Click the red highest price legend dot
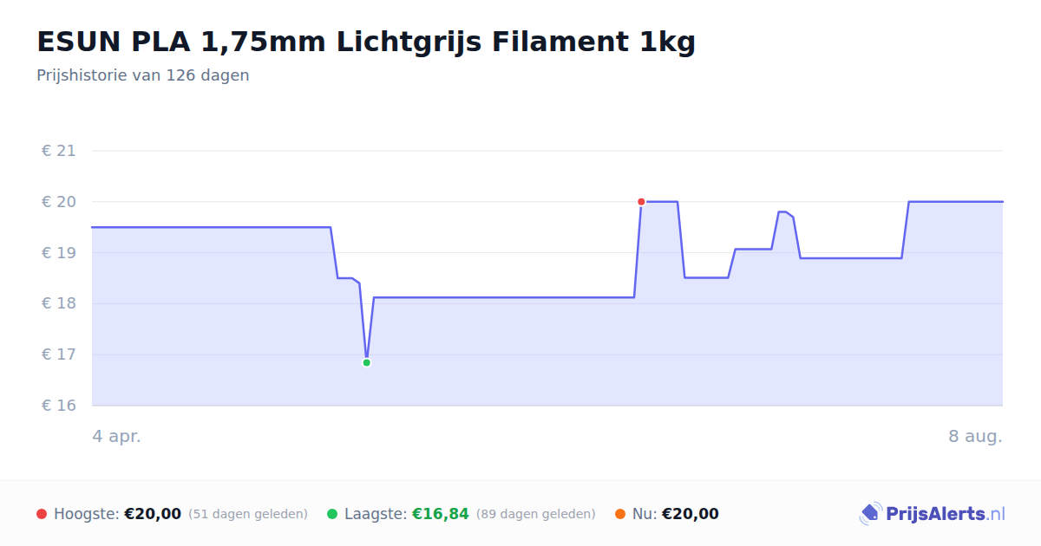Screen dimensions: 1041x546 tap(42, 514)
